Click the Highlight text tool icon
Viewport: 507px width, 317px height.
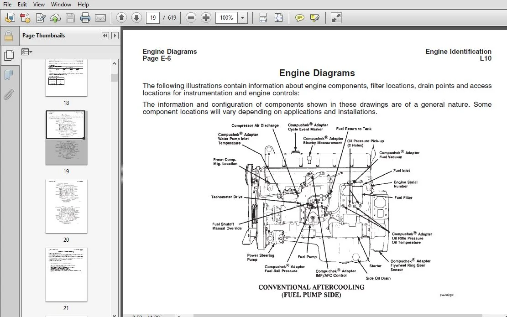(314, 18)
